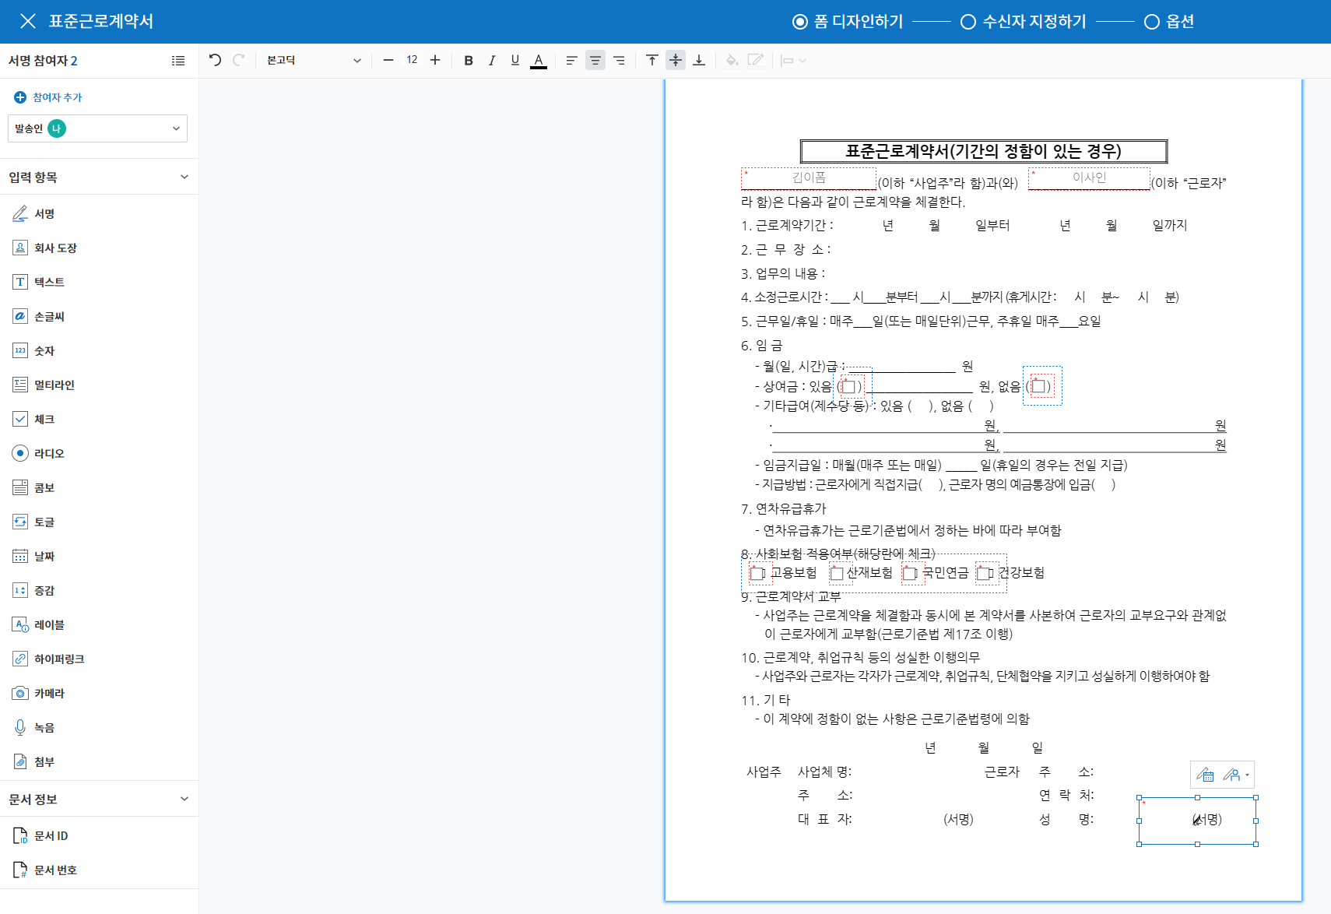The width and height of the screenshot is (1331, 914).
Task: Check the 건강보험 checkbox
Action: [985, 573]
